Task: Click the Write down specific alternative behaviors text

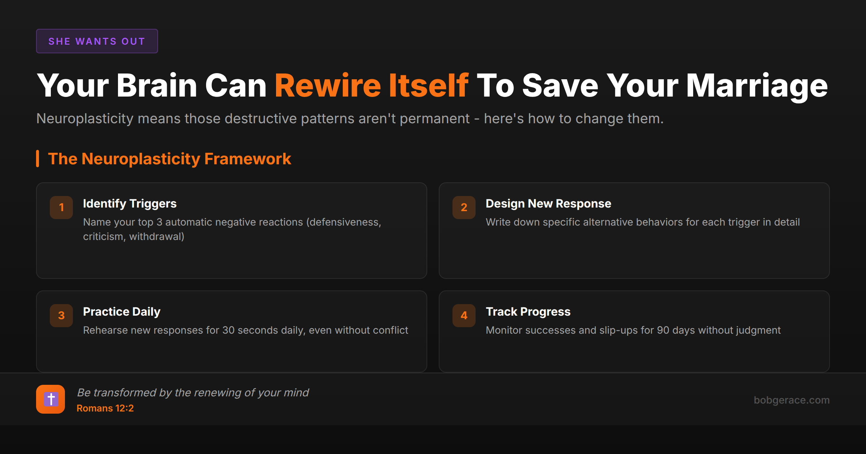Action: coord(643,222)
